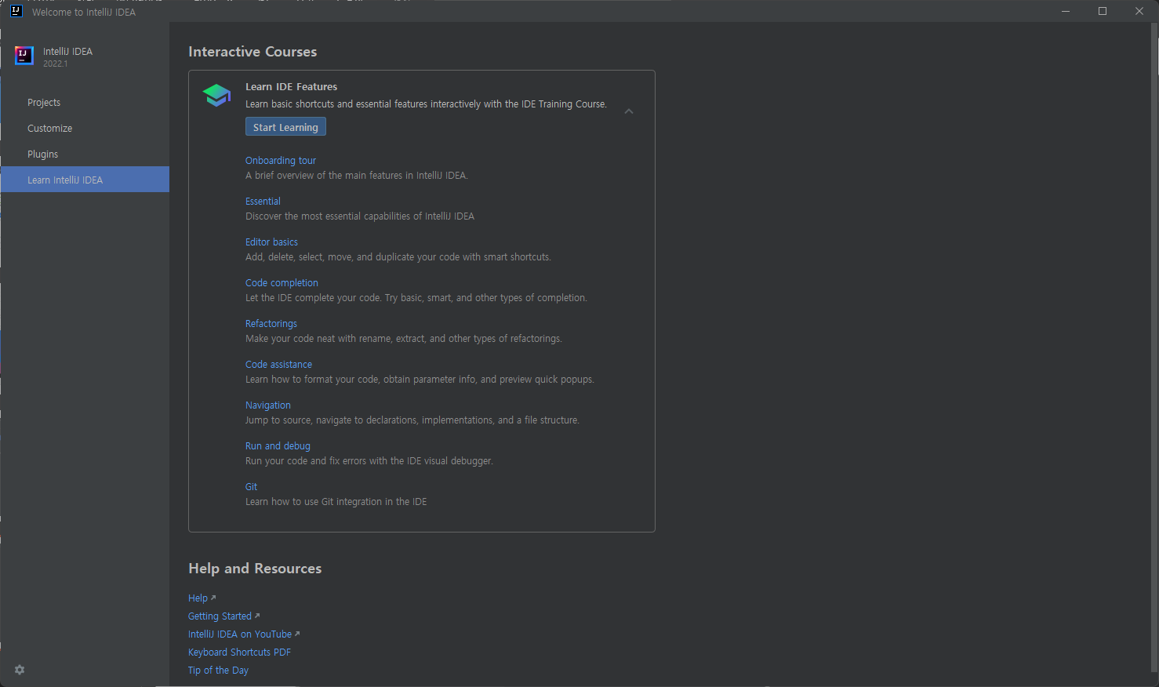Click the IntelliJ icon in the title bar

point(16,11)
